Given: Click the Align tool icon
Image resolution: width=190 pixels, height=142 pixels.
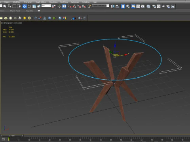Looking at the screenshot, I should (117, 6).
